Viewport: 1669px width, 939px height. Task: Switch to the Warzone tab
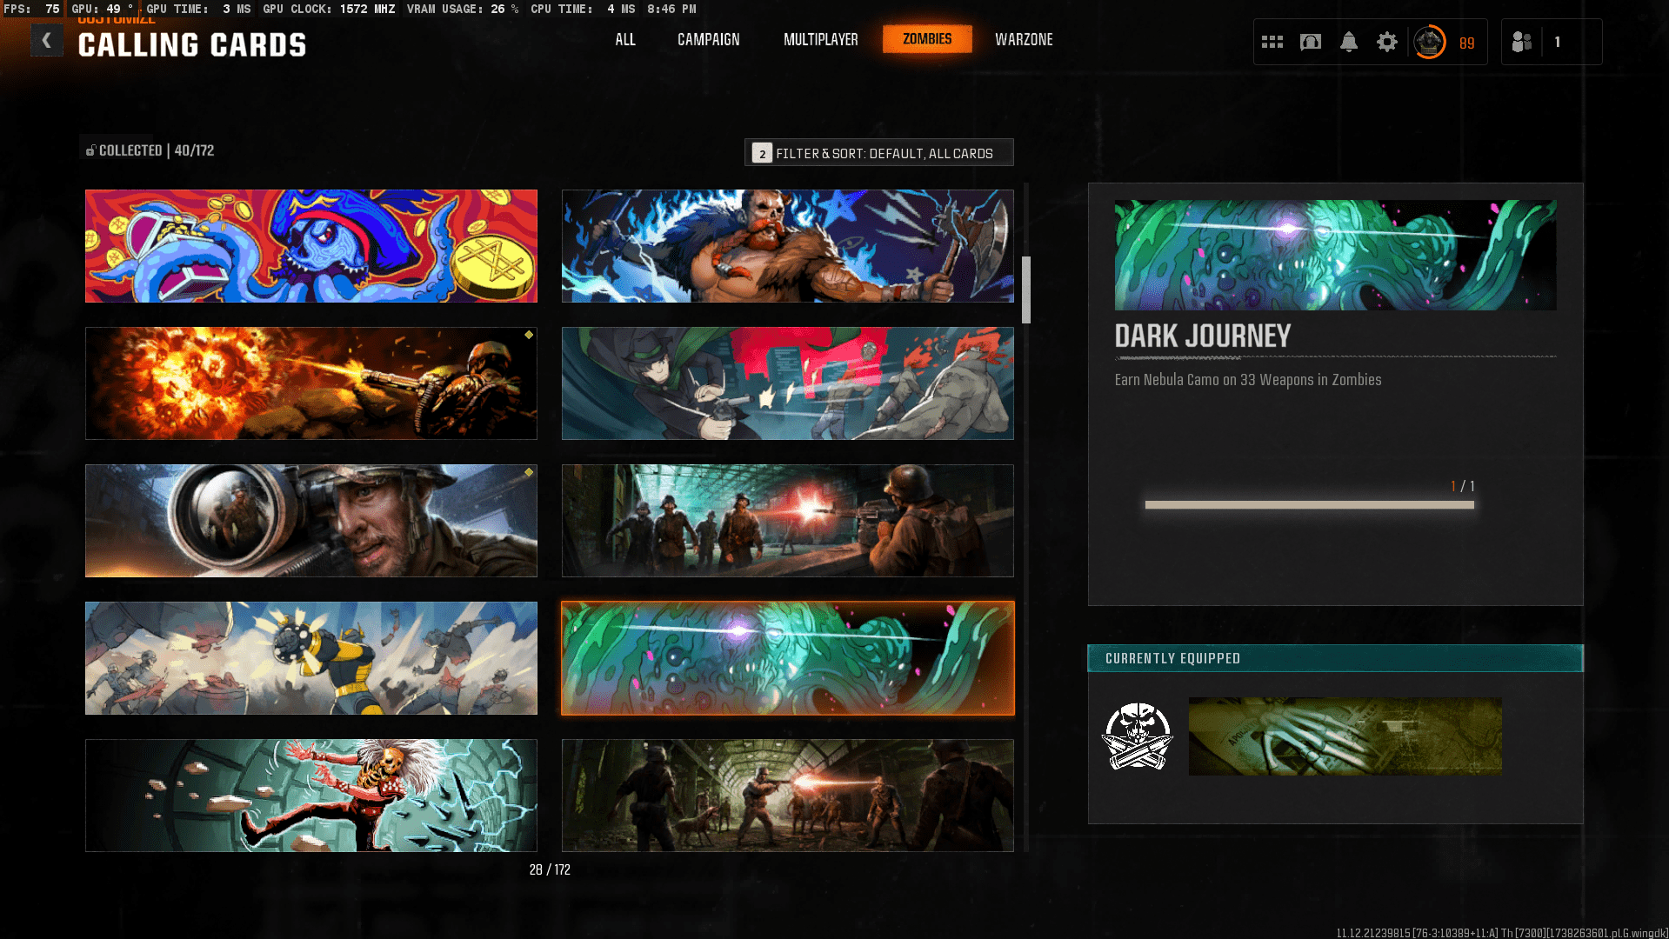[1024, 39]
